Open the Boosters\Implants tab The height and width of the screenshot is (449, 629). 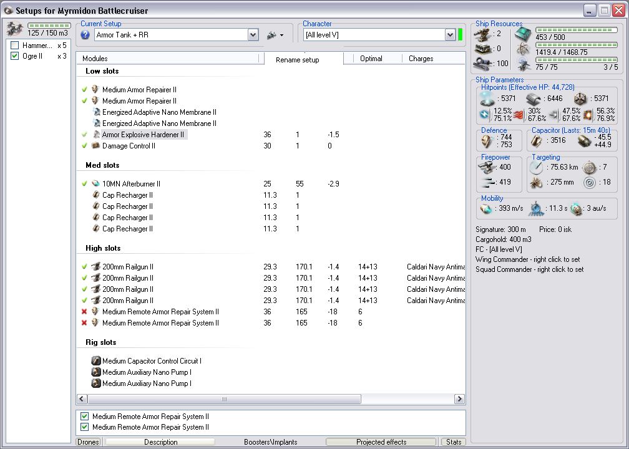pyautogui.click(x=270, y=442)
